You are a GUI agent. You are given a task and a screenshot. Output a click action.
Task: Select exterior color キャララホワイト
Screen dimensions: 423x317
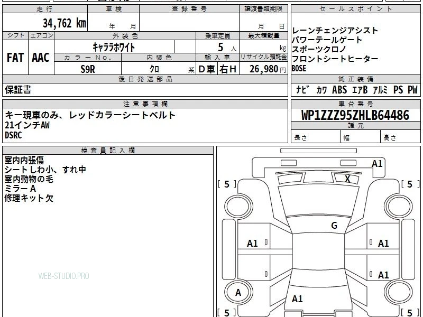click(x=114, y=47)
